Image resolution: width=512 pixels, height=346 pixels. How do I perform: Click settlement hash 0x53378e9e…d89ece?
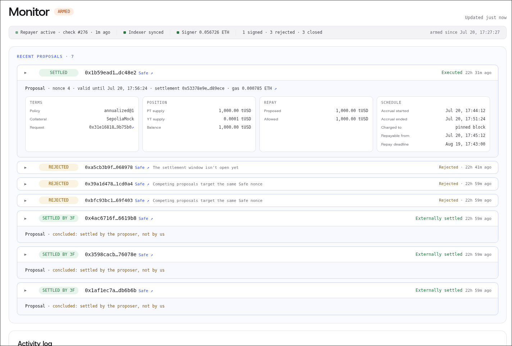tap(203, 88)
